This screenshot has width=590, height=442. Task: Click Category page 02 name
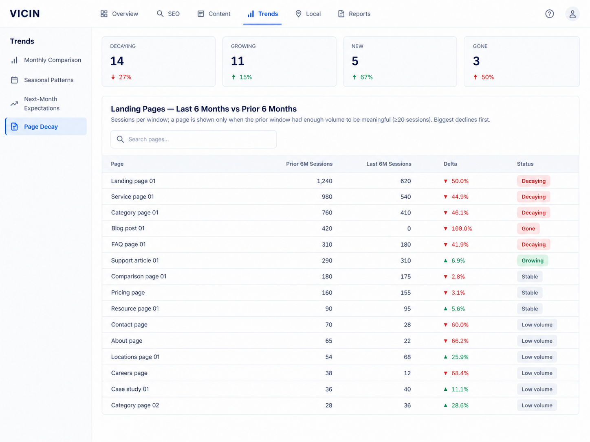pos(135,405)
